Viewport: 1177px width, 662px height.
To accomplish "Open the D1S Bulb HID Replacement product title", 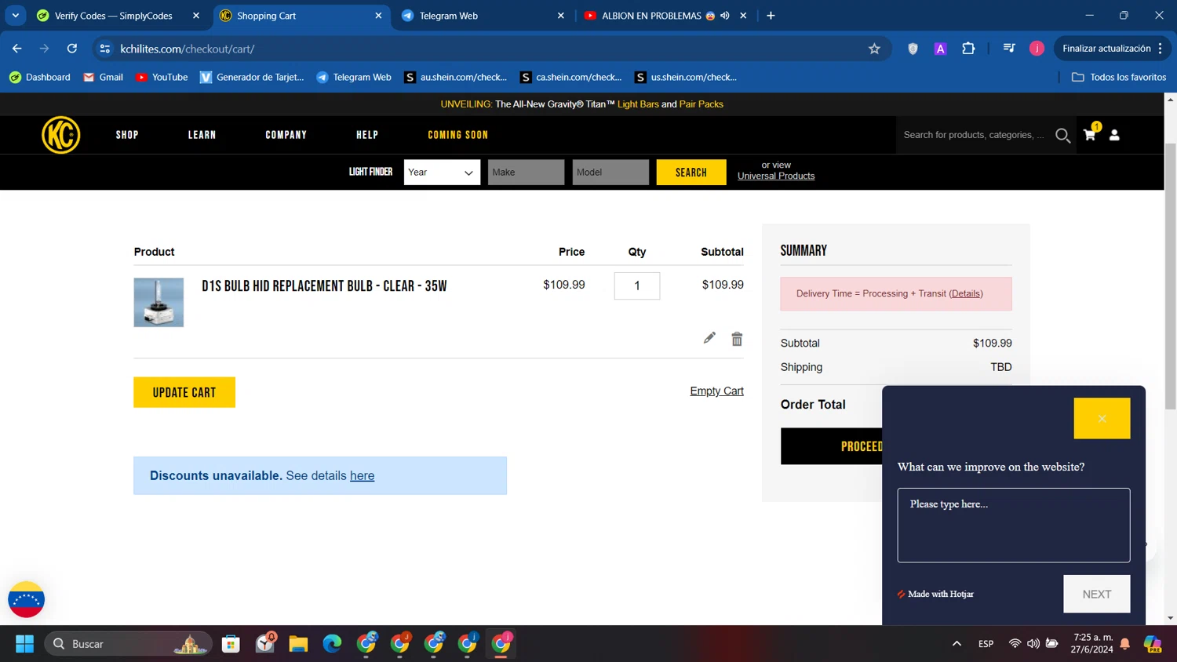I will pos(324,286).
